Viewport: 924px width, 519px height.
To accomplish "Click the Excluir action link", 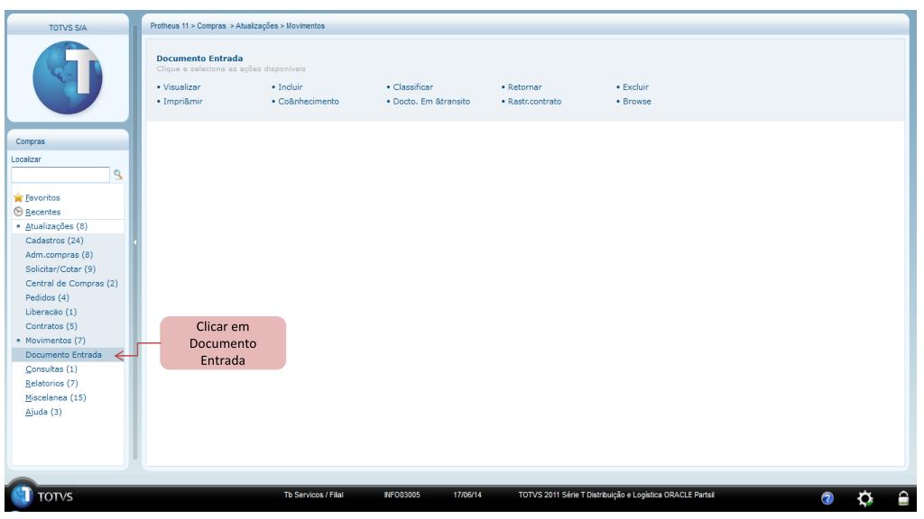I will click(x=635, y=86).
